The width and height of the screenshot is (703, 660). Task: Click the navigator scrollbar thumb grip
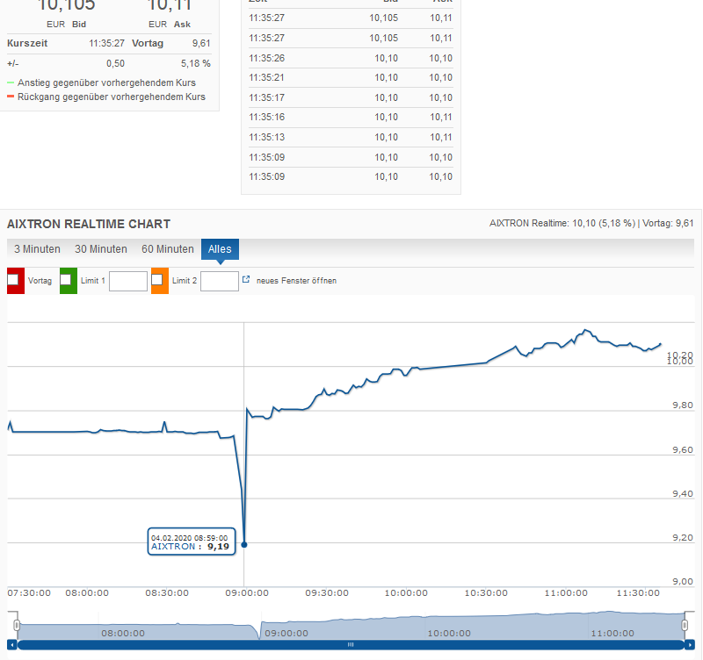pos(351,645)
